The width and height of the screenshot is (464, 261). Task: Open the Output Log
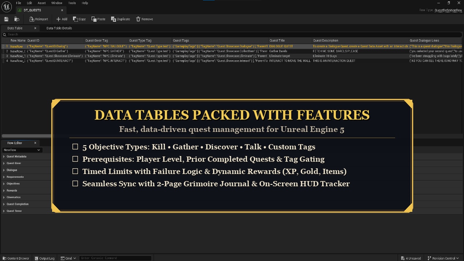tap(44, 258)
